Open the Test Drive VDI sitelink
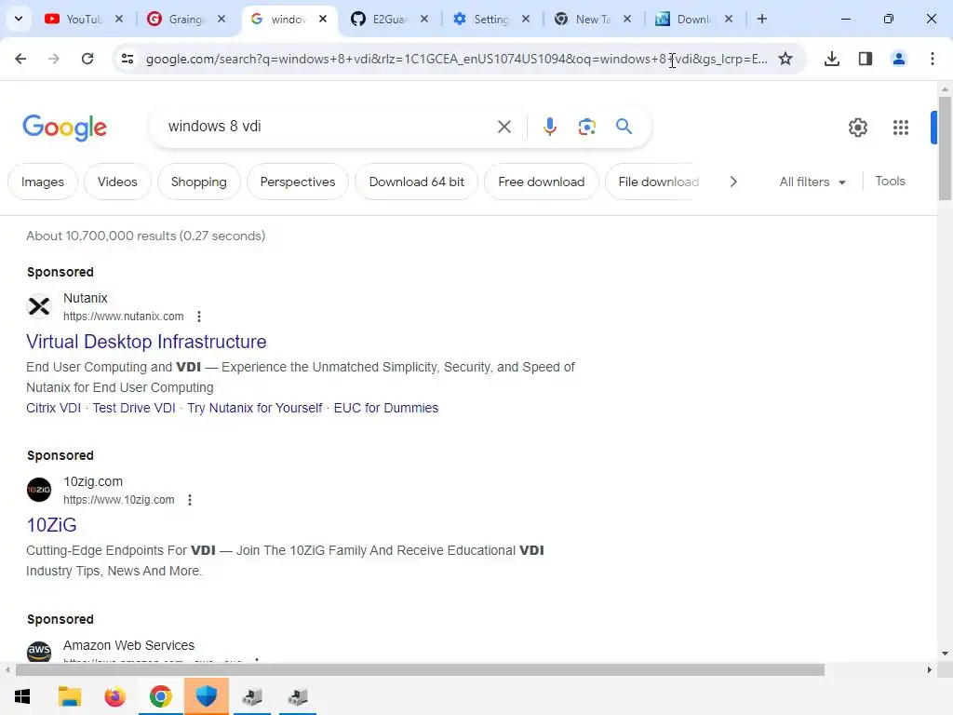Viewport: 953px width, 715px height. tap(134, 408)
